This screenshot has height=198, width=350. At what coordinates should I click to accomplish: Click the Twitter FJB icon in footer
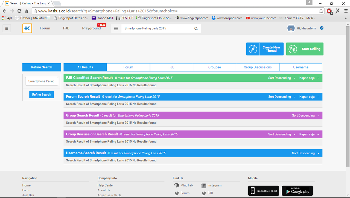(x=204, y=193)
